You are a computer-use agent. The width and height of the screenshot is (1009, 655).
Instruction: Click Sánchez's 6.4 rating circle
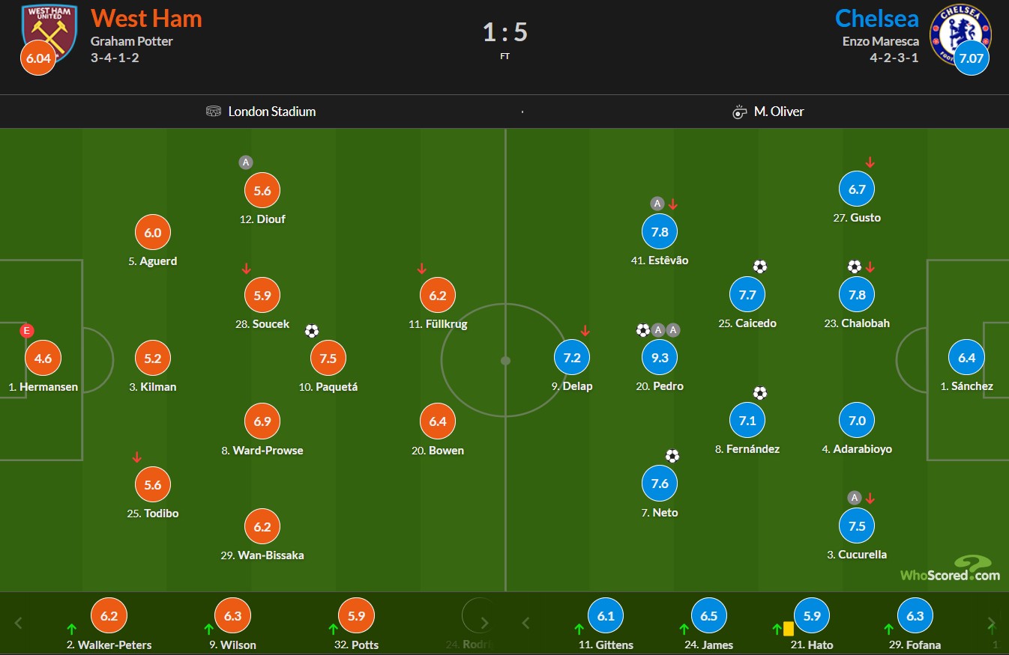click(x=966, y=358)
